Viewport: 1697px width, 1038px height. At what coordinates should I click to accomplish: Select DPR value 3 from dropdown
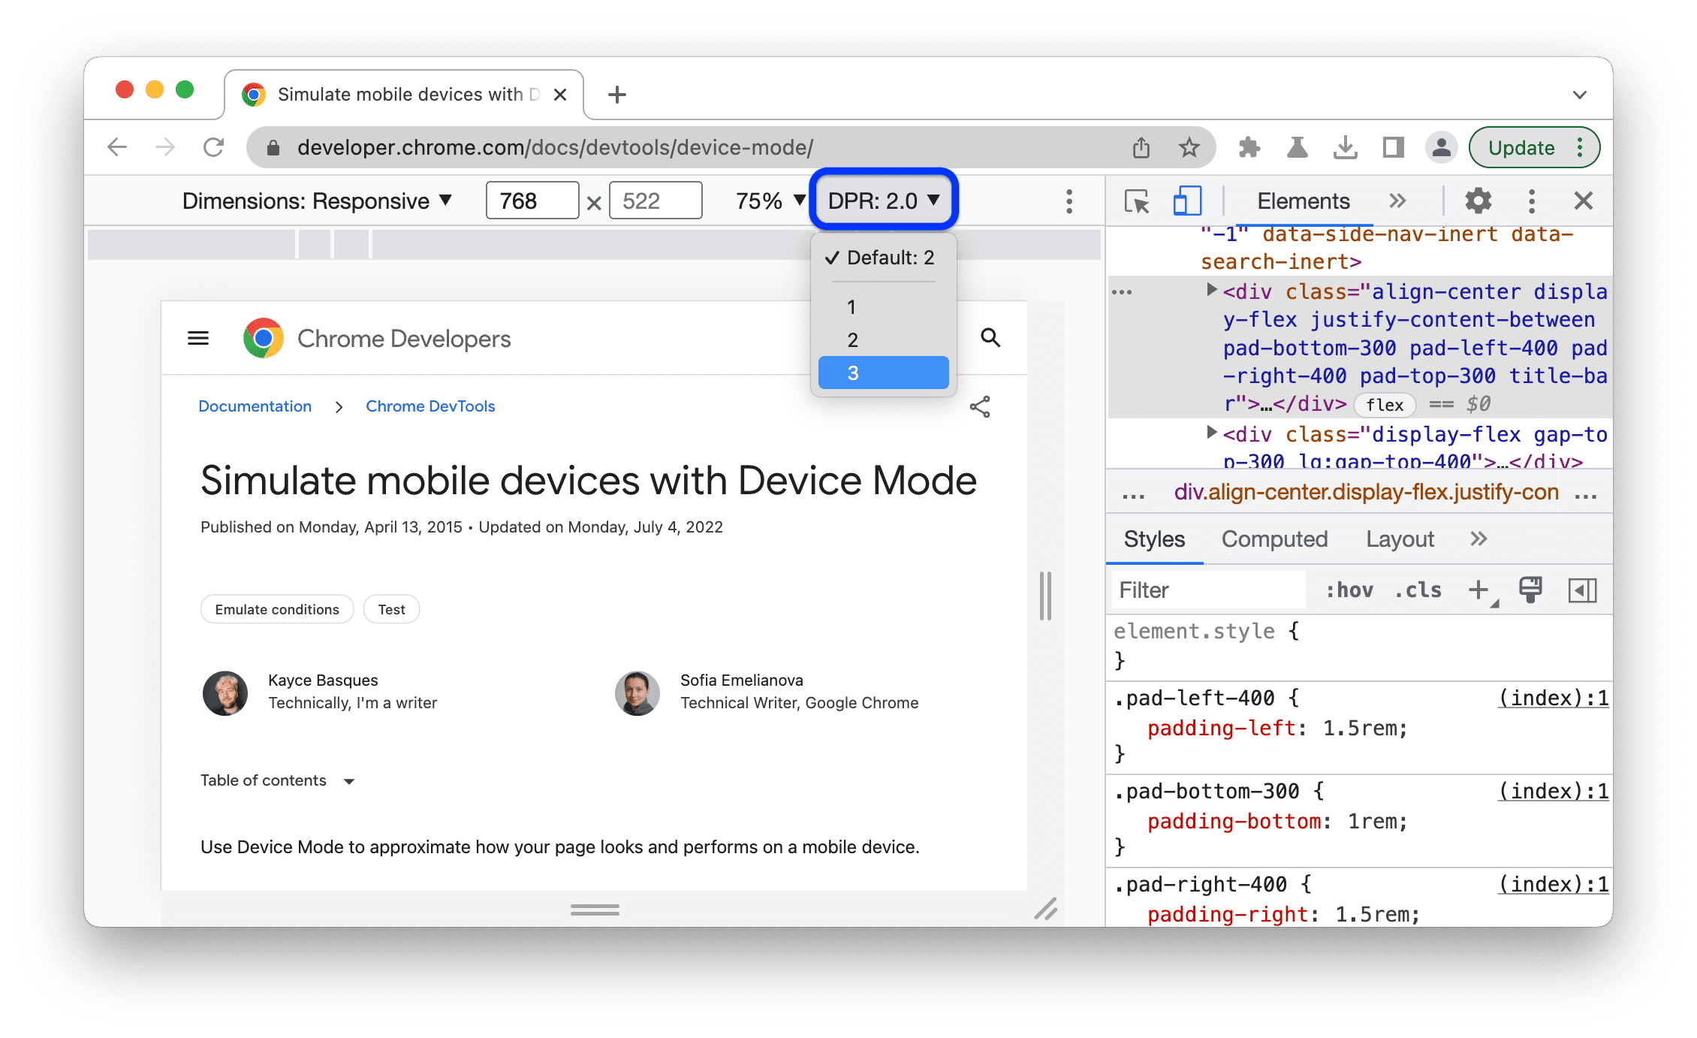pos(882,373)
